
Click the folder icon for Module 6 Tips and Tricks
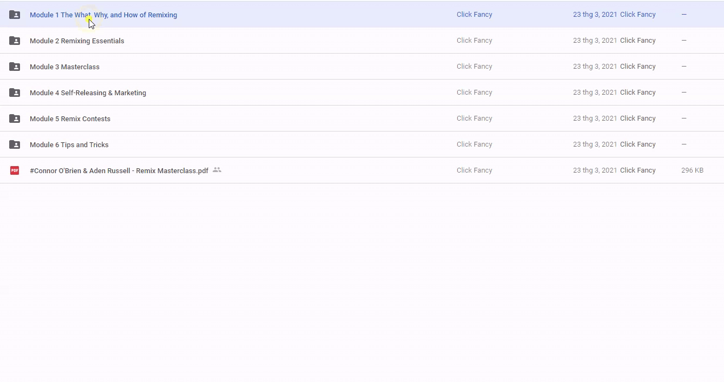pyautogui.click(x=15, y=144)
